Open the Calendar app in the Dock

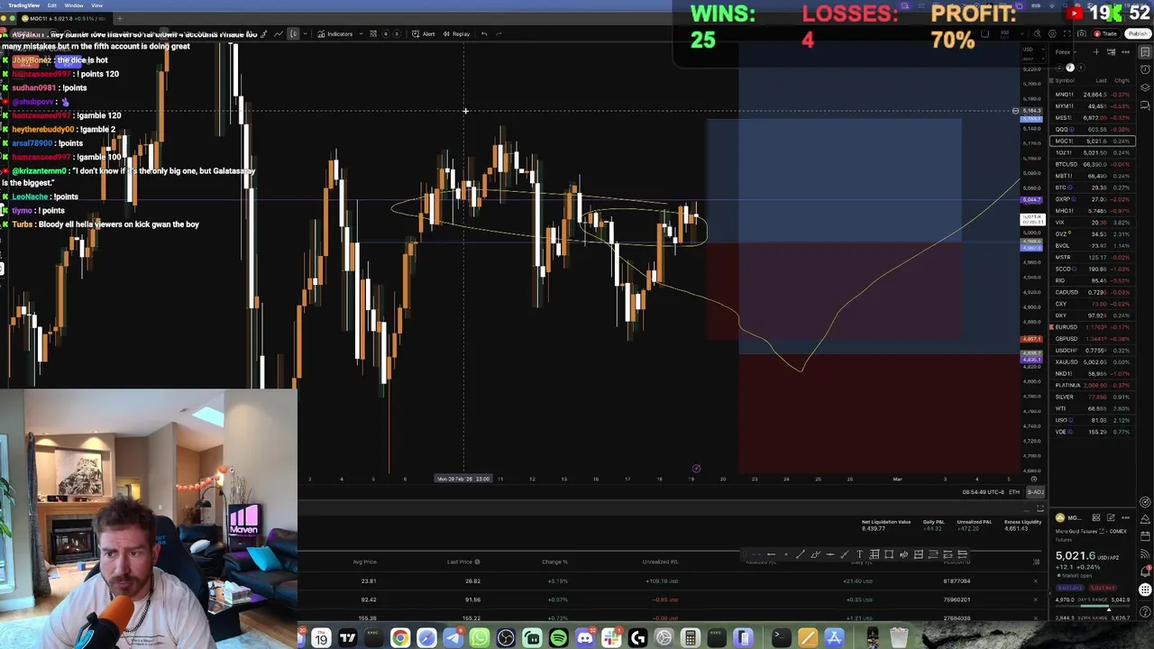[x=321, y=638]
